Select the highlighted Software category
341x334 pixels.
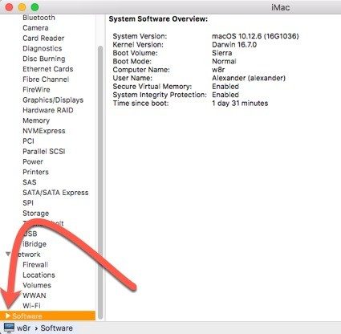(x=47, y=316)
